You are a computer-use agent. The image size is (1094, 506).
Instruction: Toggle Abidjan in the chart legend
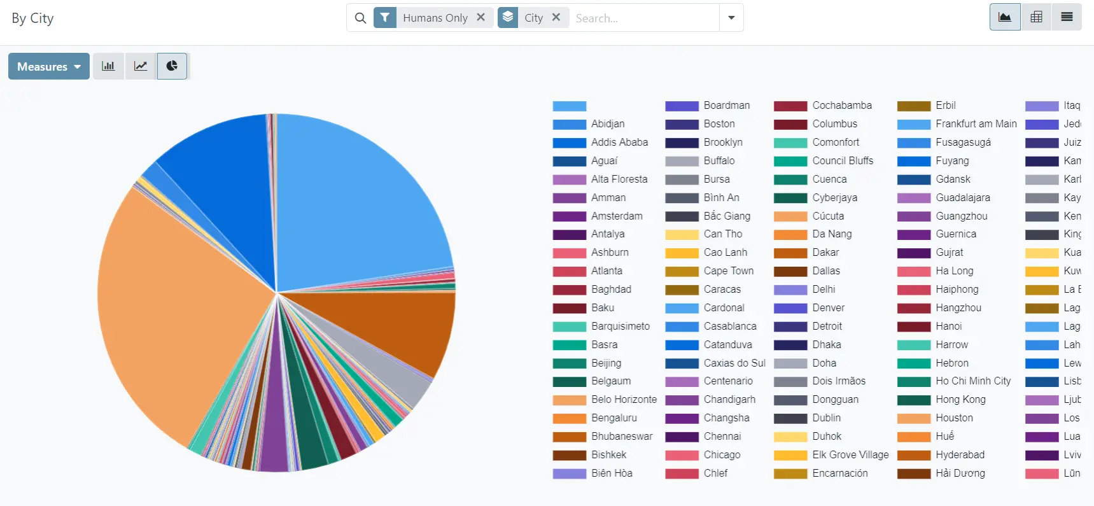click(607, 124)
